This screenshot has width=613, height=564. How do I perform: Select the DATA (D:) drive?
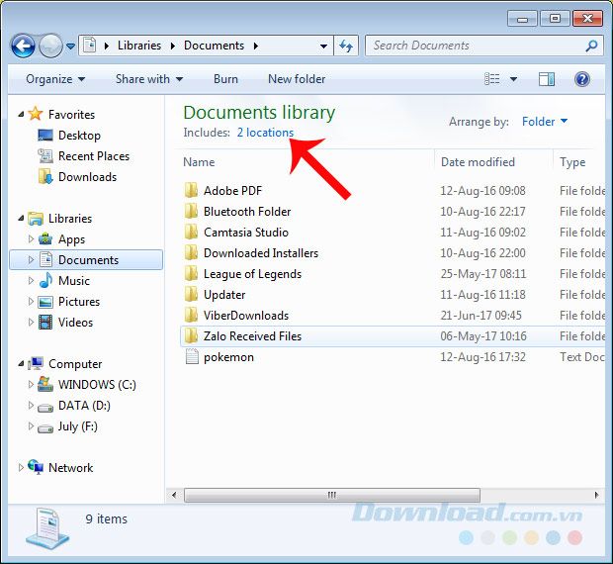coord(84,406)
